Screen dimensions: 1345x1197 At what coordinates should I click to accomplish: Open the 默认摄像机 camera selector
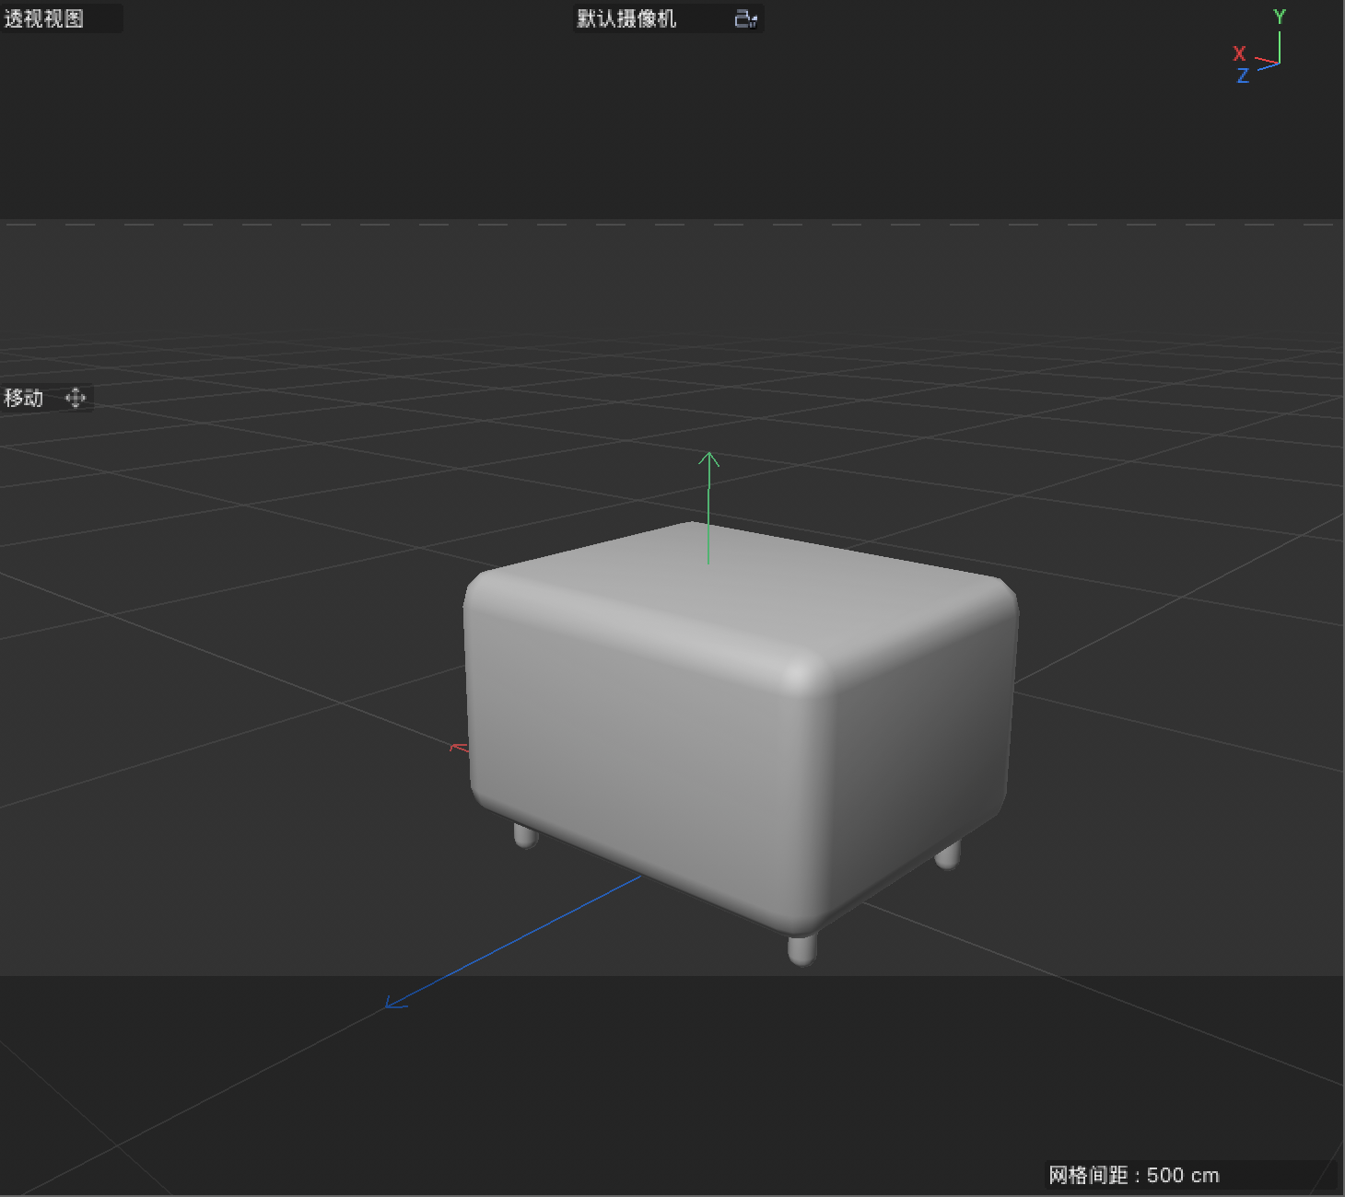pyautogui.click(x=626, y=18)
